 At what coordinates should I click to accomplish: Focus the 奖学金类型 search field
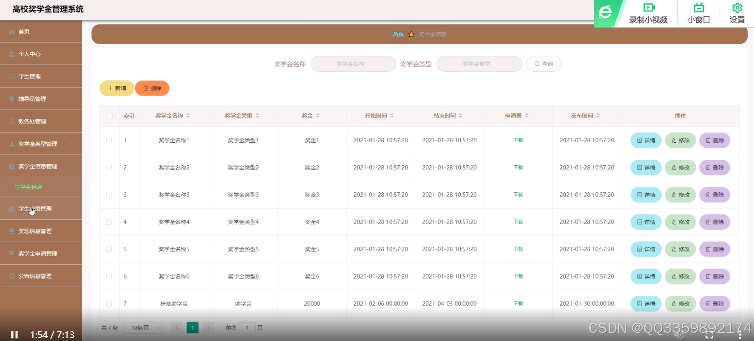pos(479,64)
